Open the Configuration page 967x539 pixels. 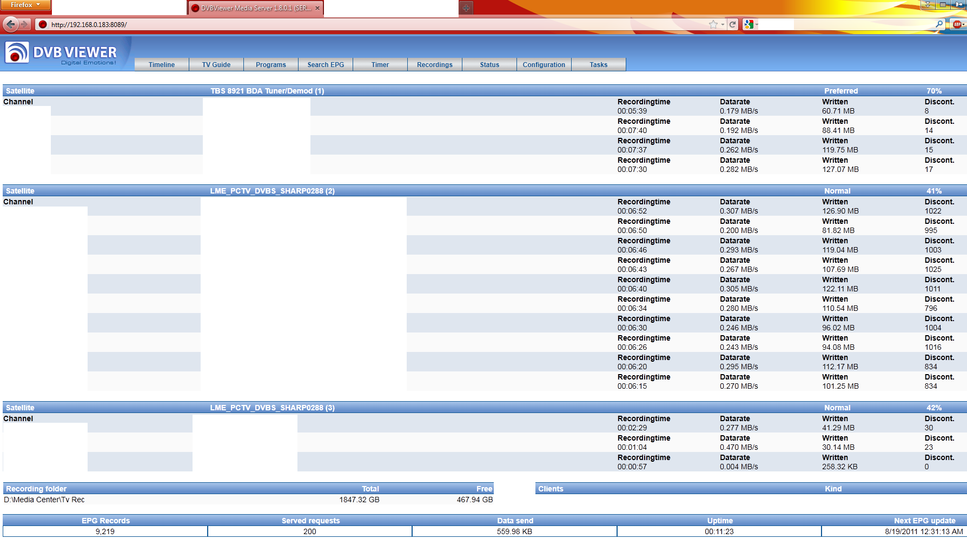(544, 64)
